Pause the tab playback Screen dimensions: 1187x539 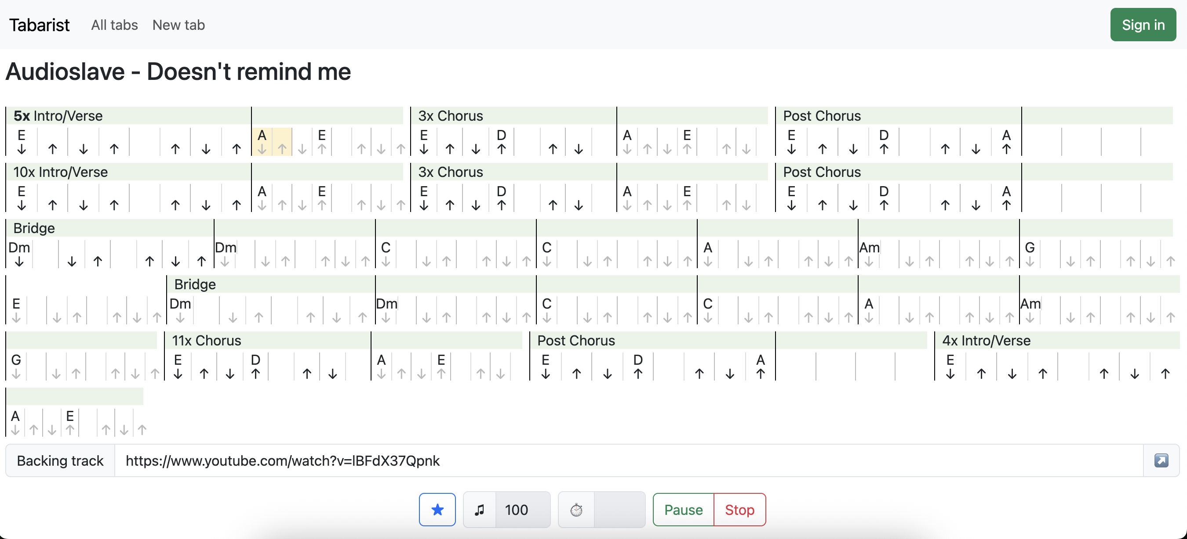(683, 510)
